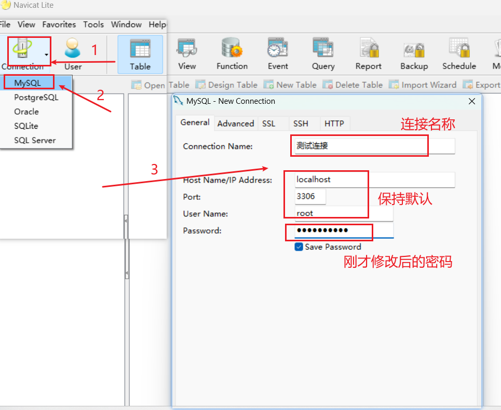Viewport: 501px width, 410px height.
Task: Click the Port input field
Action: 310,196
